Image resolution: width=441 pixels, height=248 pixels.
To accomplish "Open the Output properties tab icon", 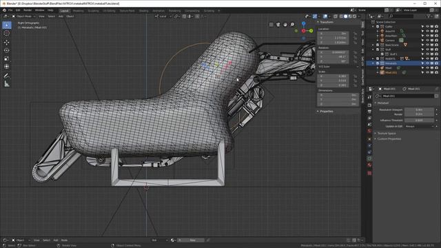I will coord(369,112).
